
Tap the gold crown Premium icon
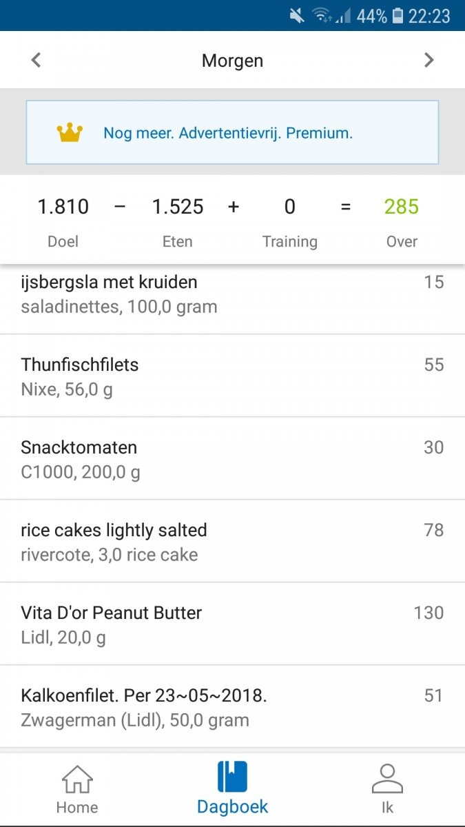click(68, 132)
